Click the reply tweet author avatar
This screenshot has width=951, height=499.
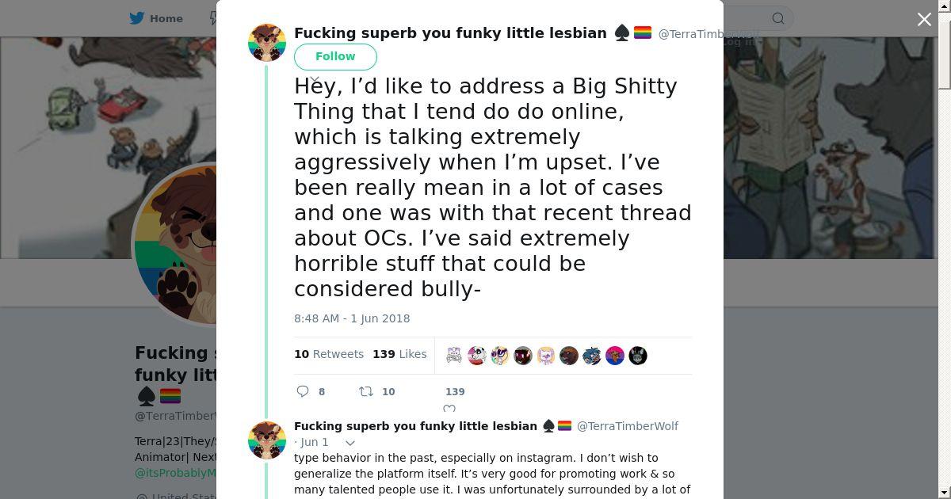tap(267, 440)
